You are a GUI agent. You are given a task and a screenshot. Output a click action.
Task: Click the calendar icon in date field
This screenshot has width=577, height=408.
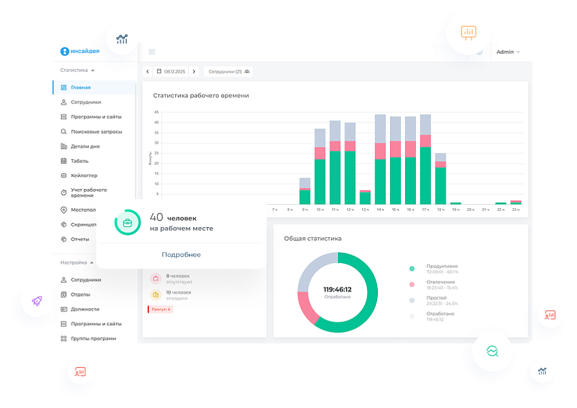[159, 71]
